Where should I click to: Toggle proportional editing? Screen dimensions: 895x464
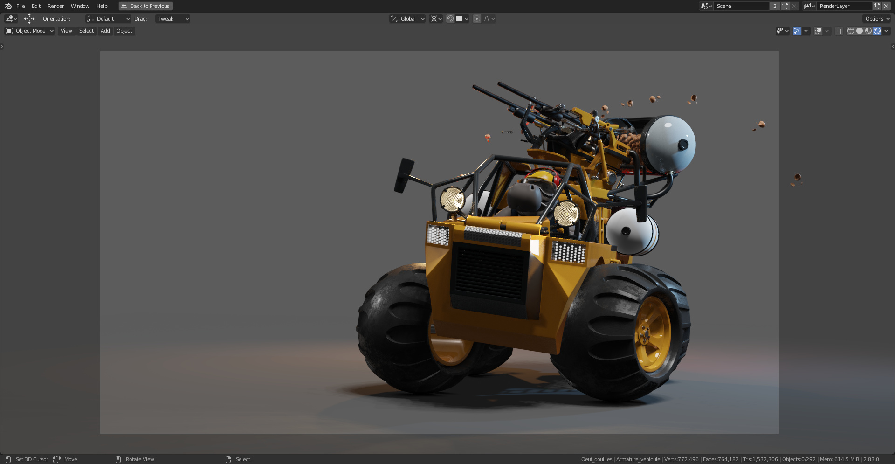477,19
